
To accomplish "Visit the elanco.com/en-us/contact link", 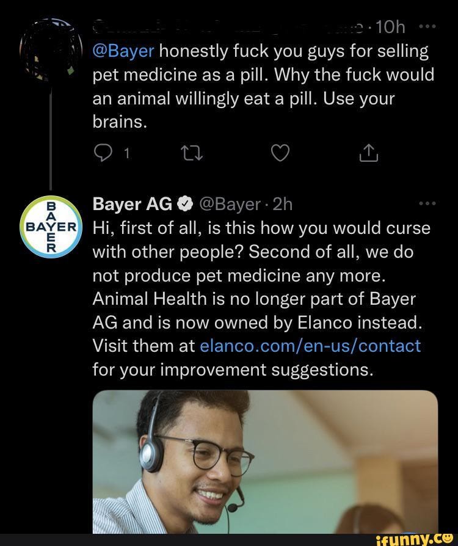I will 310,346.
